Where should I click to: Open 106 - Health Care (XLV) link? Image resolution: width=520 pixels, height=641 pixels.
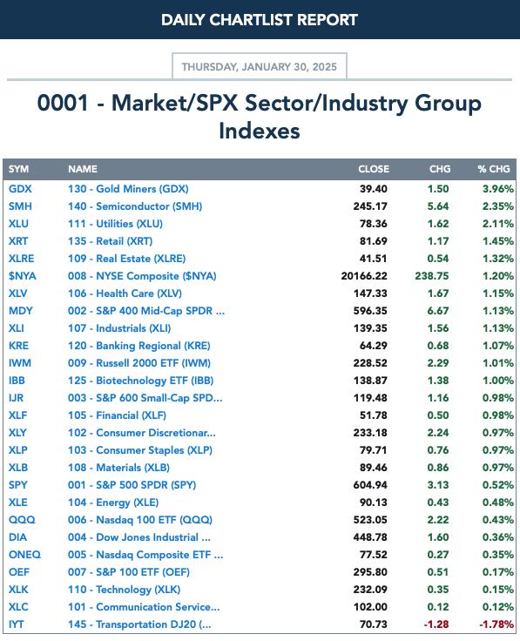[125, 294]
